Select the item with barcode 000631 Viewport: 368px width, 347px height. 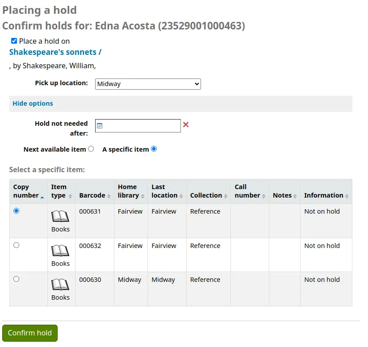16,211
